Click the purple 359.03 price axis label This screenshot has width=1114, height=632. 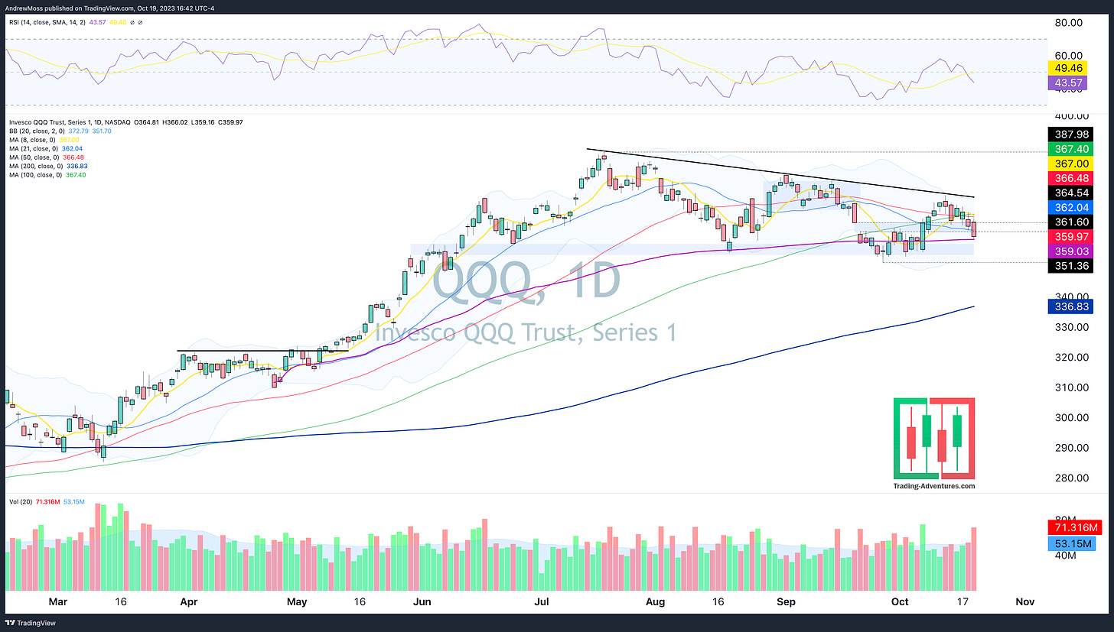[1069, 251]
